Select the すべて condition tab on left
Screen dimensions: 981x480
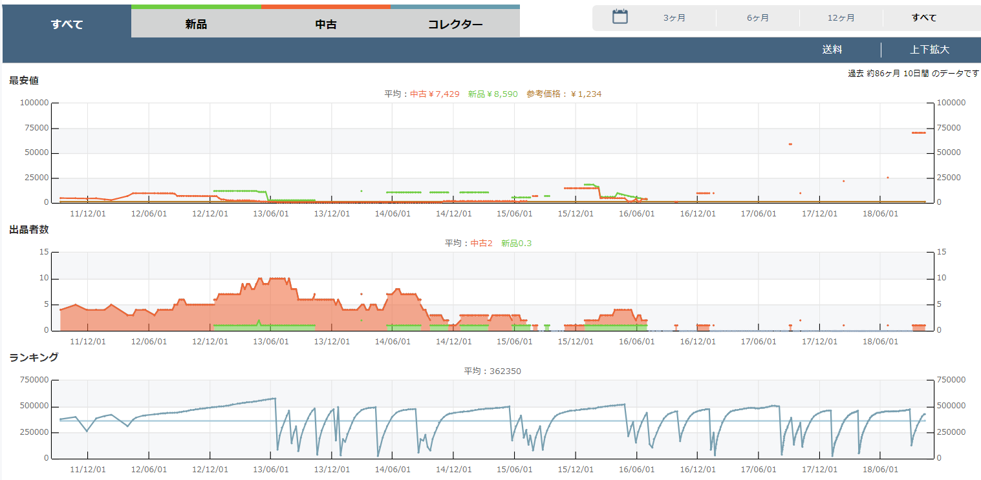tap(67, 25)
